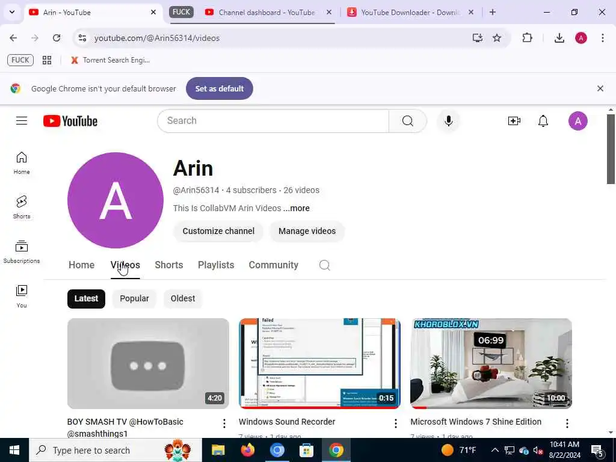Sort videos by Latest
The height and width of the screenshot is (462, 616).
click(x=86, y=298)
